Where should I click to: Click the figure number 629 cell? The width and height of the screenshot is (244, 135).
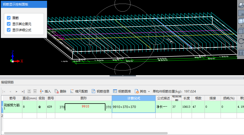(x=51, y=107)
